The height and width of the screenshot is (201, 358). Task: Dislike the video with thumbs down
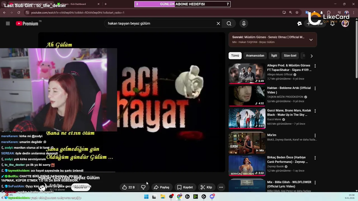point(143,187)
